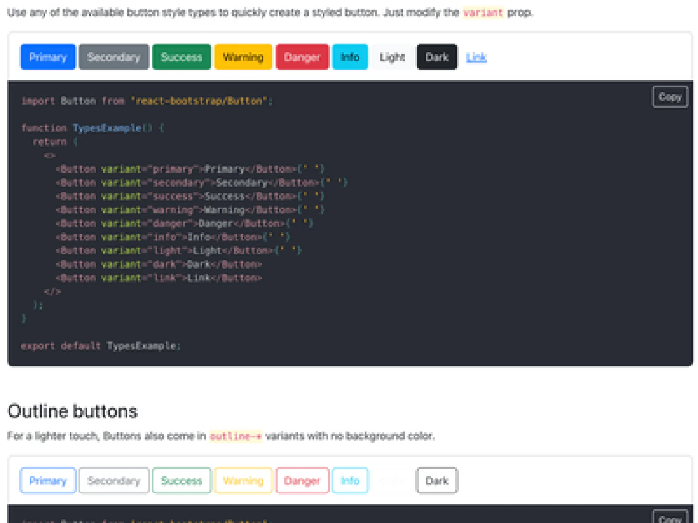Click the solid blue Primary button
Image resolution: width=698 pixels, height=523 pixels.
[48, 57]
